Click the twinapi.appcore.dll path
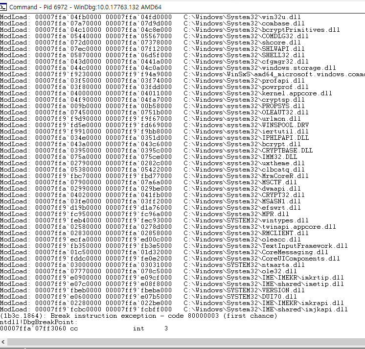This screenshot has width=365, height=349. click(259, 227)
